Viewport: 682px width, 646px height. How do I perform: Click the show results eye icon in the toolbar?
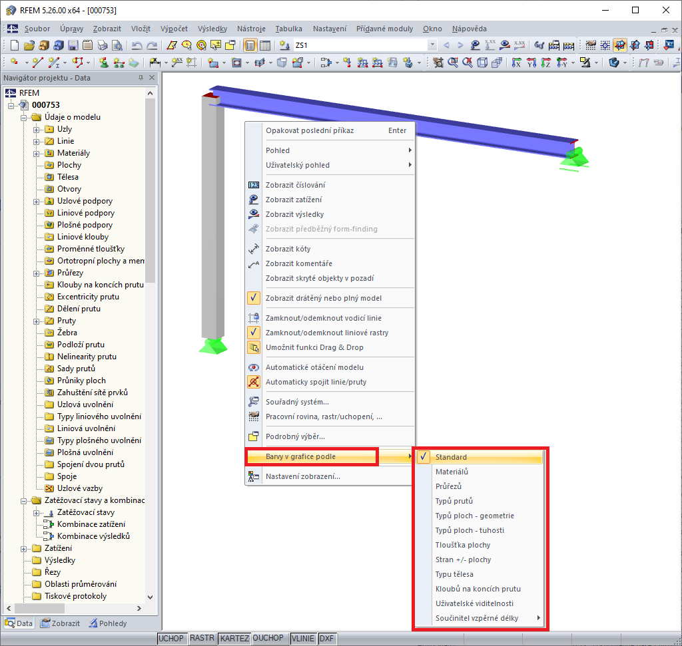coord(505,45)
